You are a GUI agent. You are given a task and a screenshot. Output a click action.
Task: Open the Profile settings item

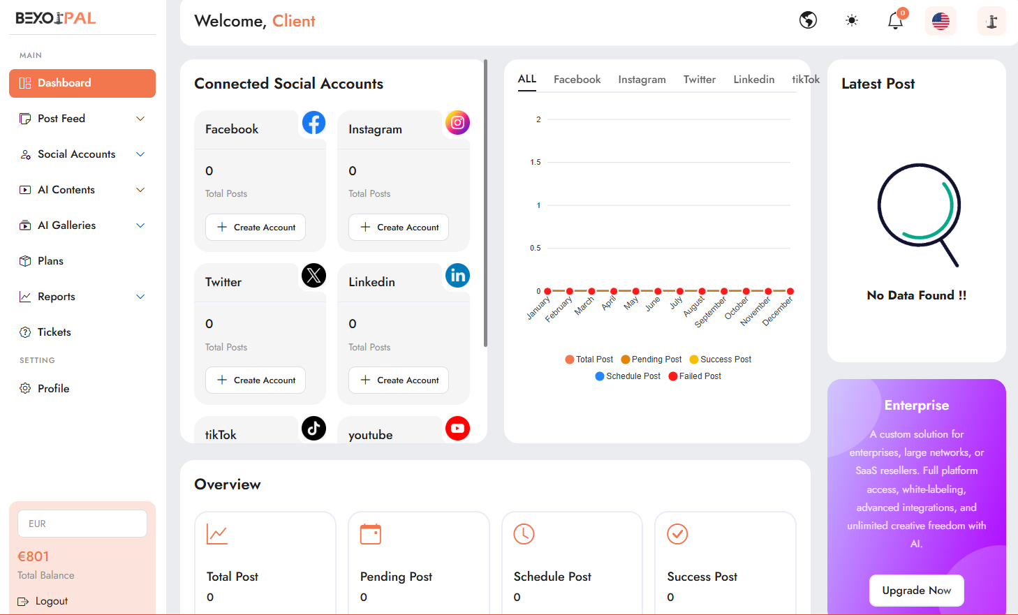click(x=82, y=388)
